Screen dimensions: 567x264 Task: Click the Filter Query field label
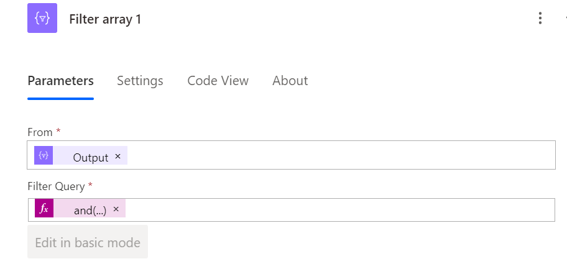point(57,185)
